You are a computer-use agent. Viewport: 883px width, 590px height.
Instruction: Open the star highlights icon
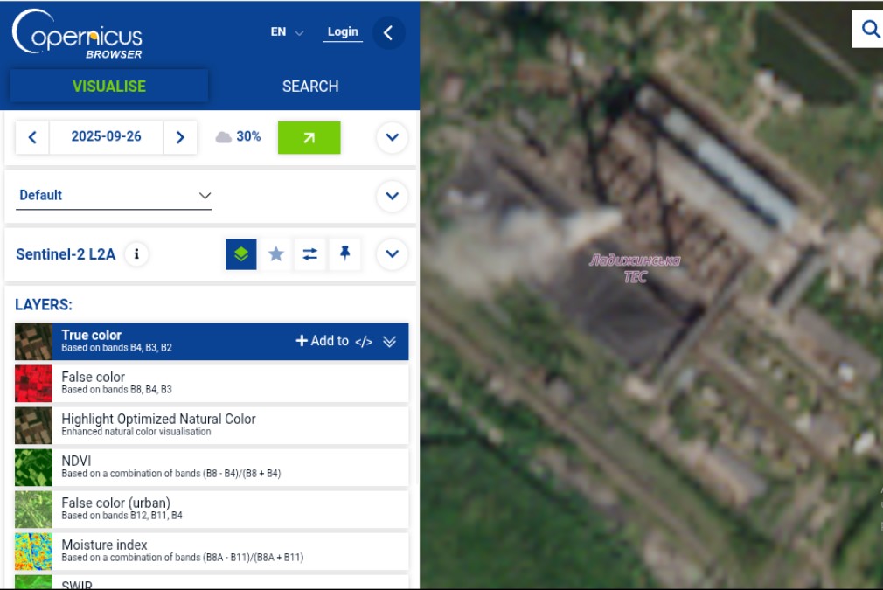[276, 254]
